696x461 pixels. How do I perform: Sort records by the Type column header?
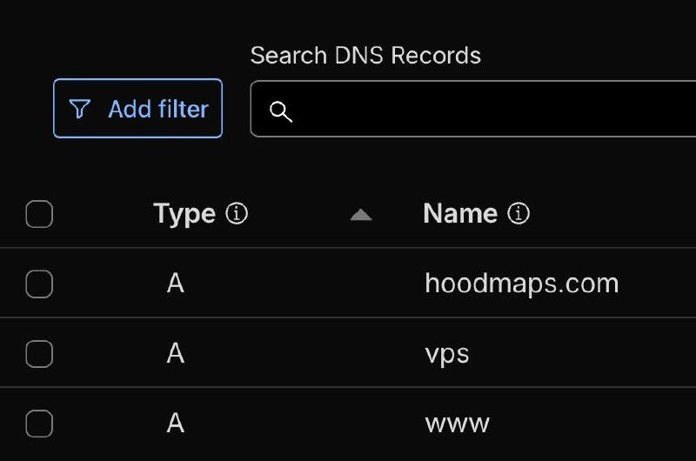click(184, 214)
